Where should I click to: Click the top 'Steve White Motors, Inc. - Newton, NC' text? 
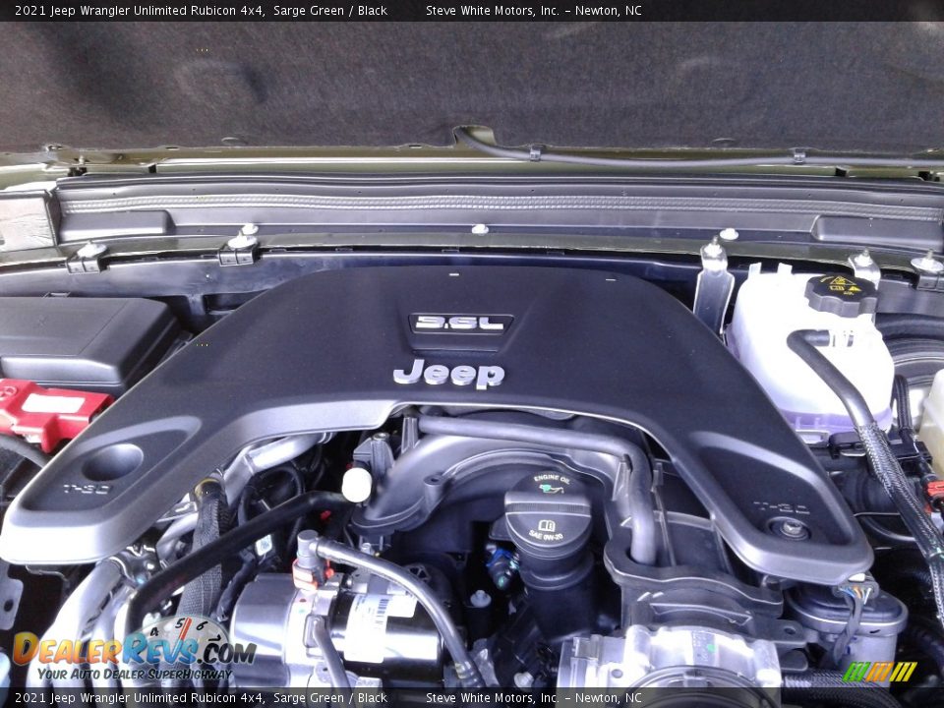tap(533, 10)
